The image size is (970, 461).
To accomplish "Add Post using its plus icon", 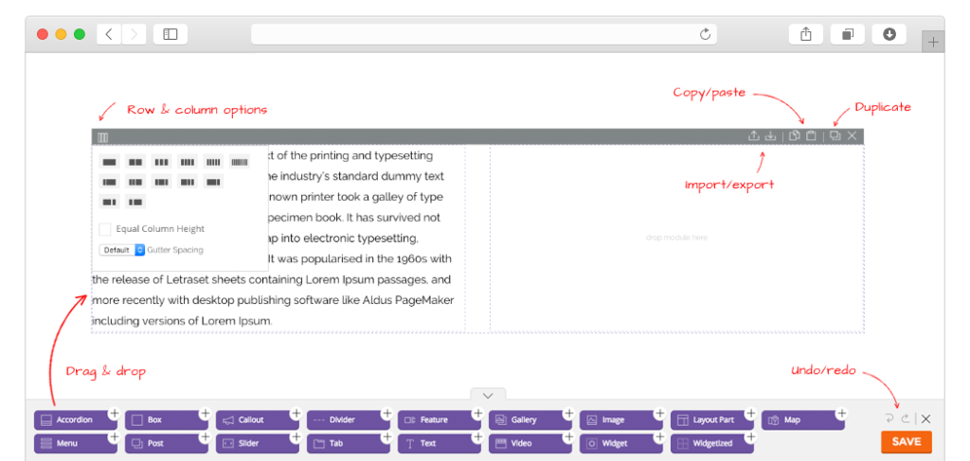I will point(205,437).
